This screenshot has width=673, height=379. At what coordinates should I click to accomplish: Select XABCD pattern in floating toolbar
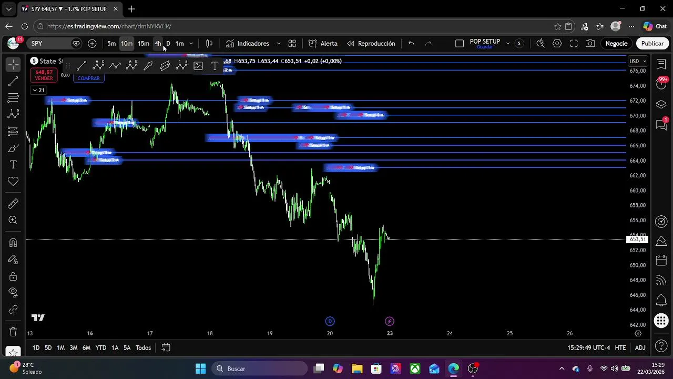click(98, 66)
